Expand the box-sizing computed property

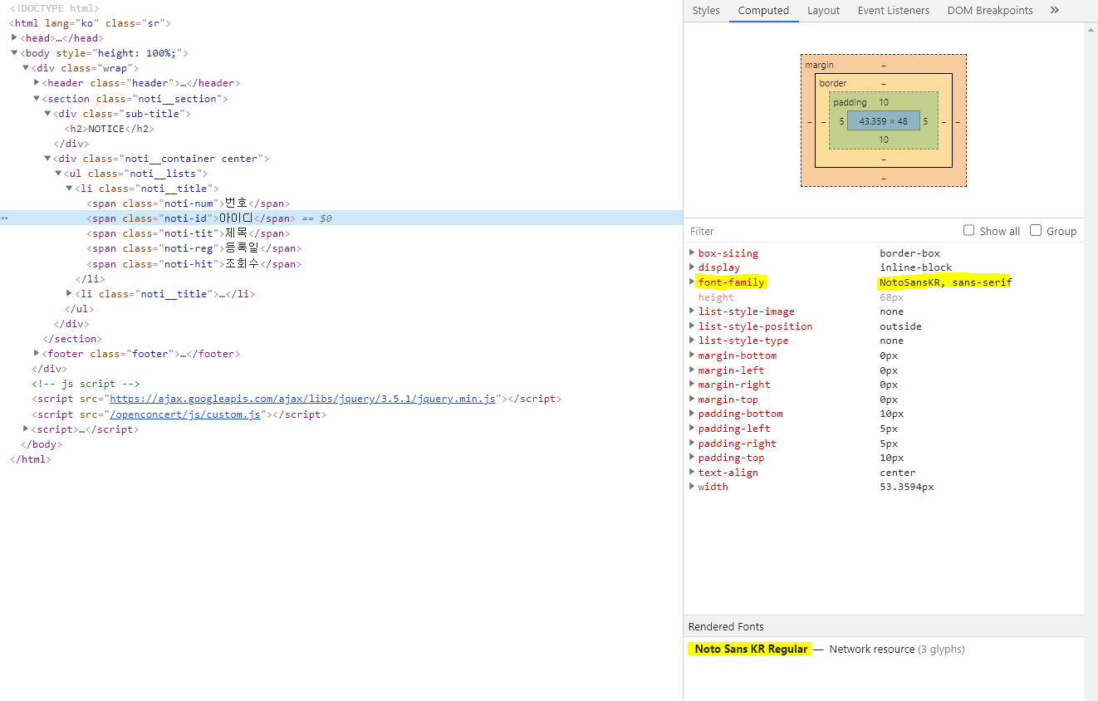692,252
